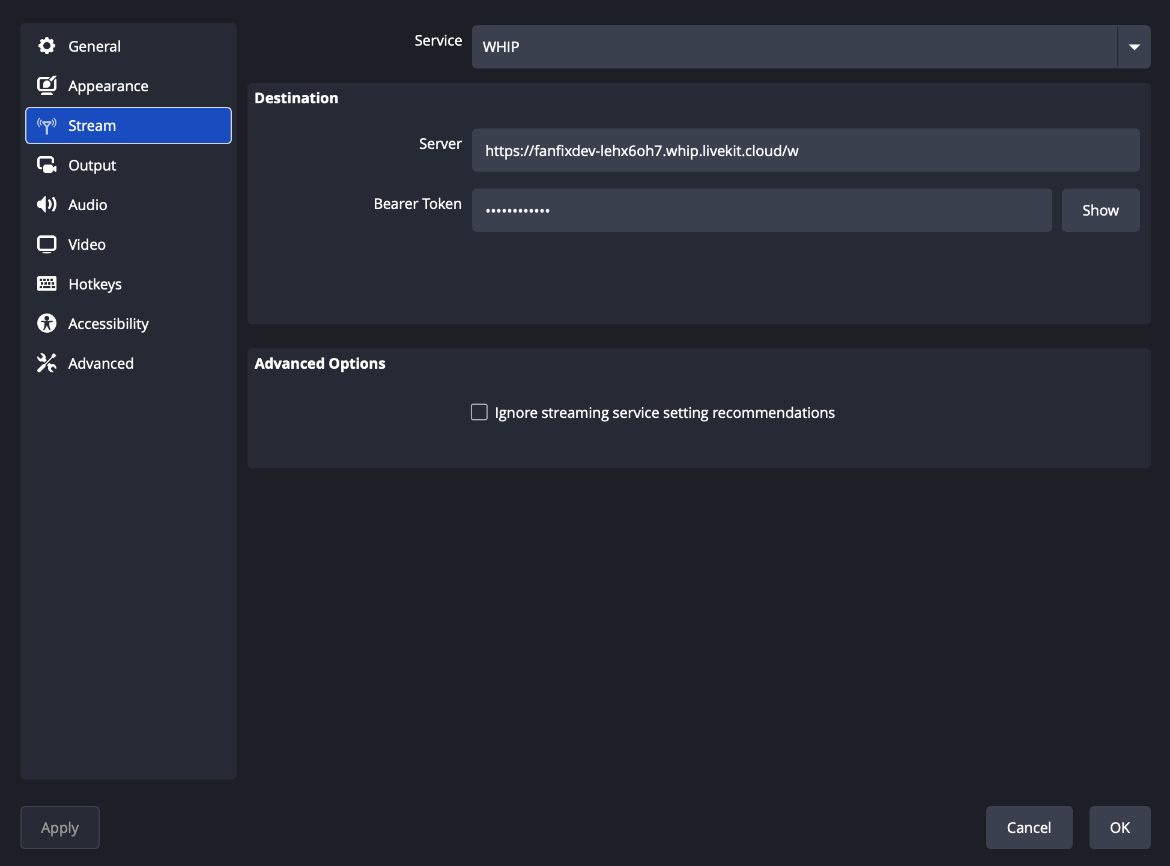1170x866 pixels.
Task: Click the Video monitor icon
Action: click(46, 244)
